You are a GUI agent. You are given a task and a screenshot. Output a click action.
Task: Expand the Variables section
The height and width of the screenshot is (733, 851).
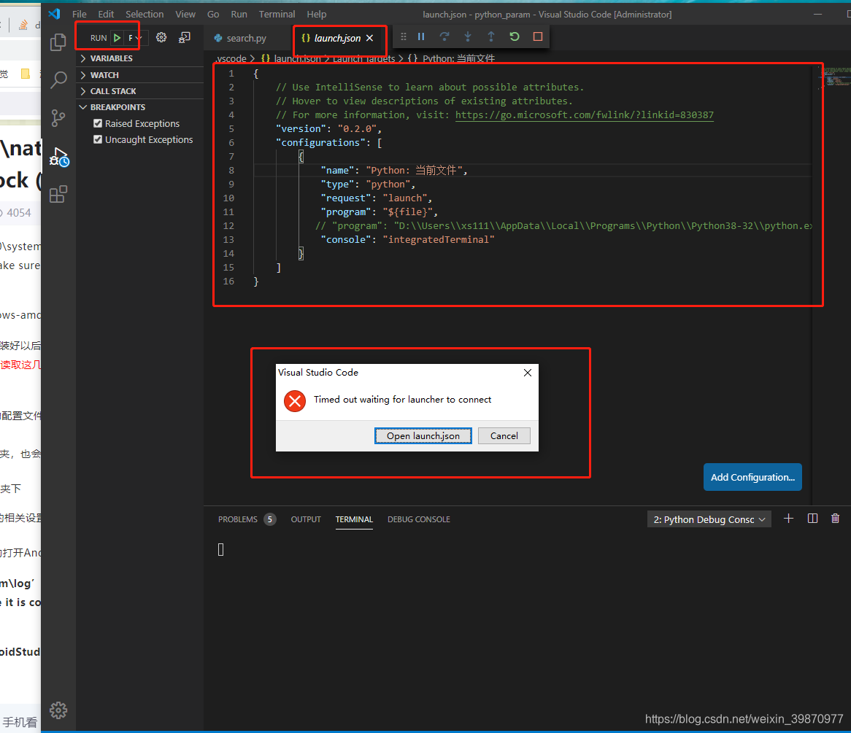82,58
